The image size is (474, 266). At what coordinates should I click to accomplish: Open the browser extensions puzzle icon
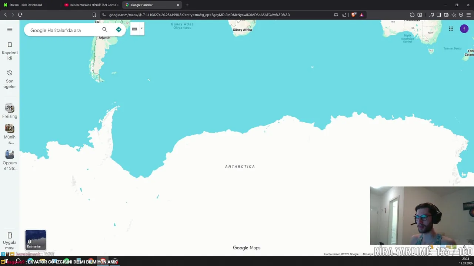pyautogui.click(x=412, y=15)
